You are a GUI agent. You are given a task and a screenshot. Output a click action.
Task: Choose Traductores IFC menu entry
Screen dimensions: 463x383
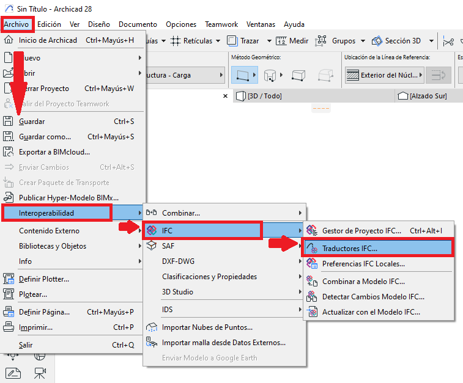(x=350, y=249)
